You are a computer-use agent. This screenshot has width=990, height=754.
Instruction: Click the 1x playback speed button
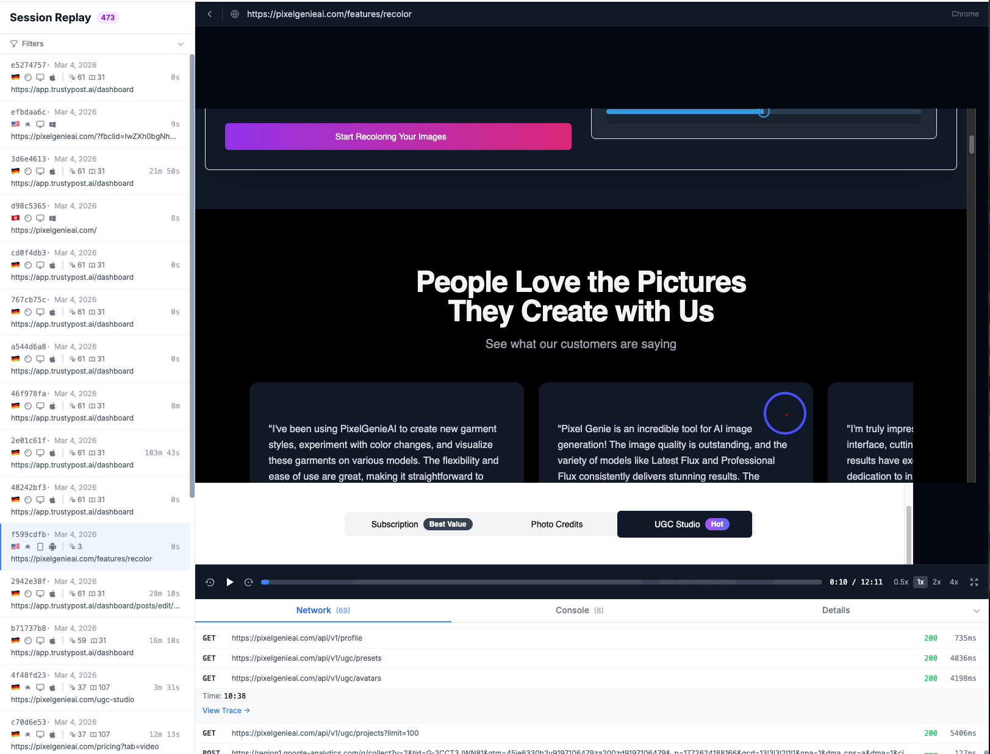(920, 582)
